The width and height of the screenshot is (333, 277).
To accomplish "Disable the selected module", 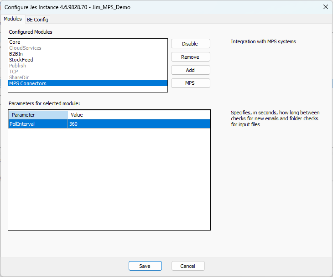I will point(191,44).
